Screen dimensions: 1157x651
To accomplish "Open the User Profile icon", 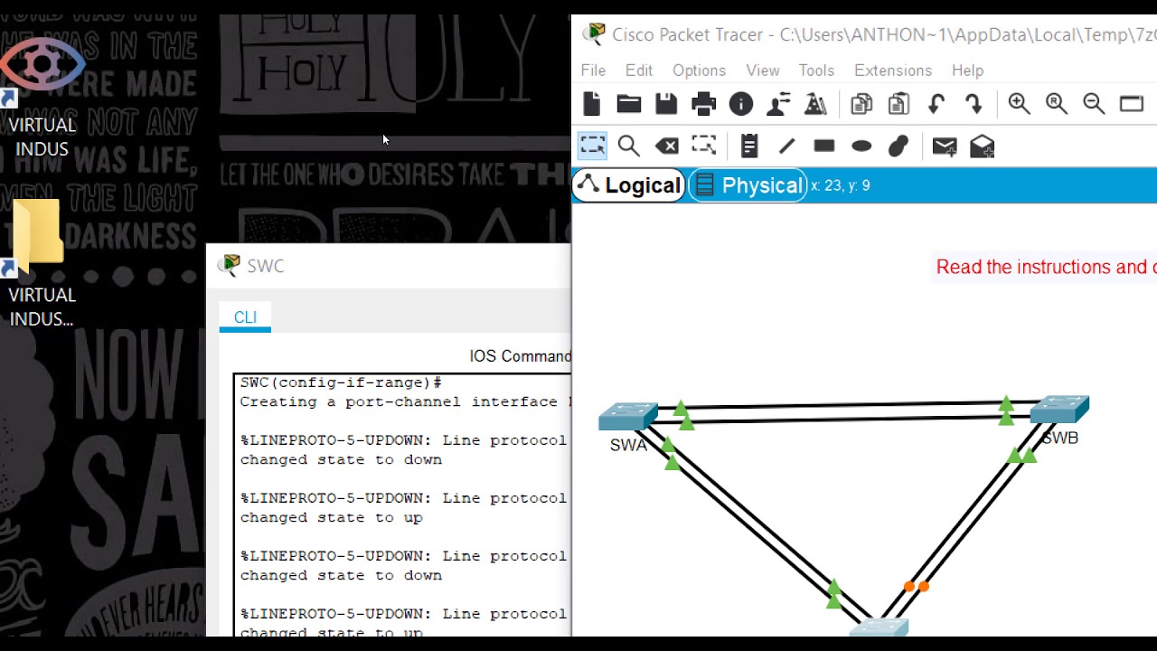I will [x=778, y=104].
